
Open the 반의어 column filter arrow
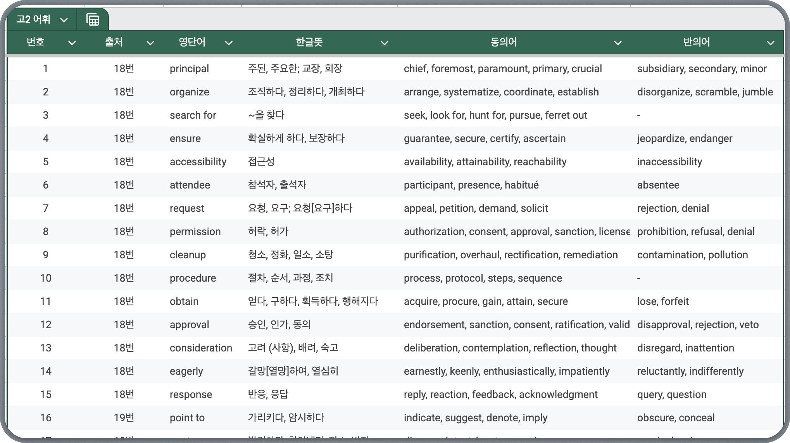[771, 43]
